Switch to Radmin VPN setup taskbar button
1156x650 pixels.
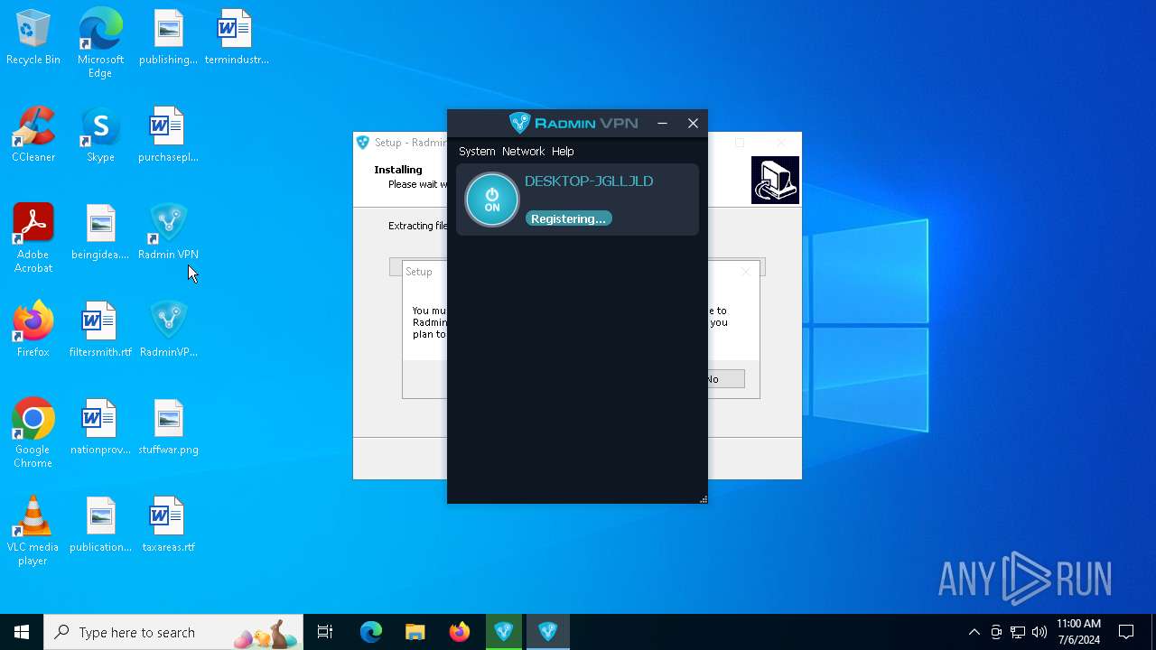click(x=504, y=632)
